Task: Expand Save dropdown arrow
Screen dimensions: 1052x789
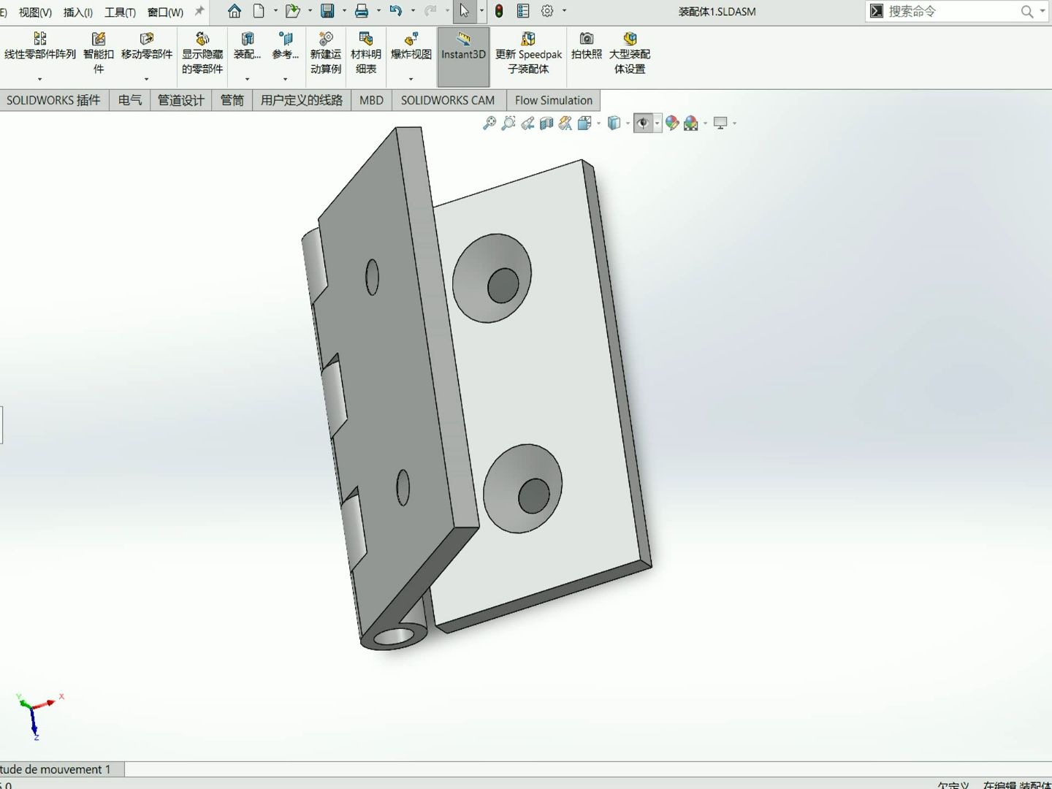Action: coord(344,11)
